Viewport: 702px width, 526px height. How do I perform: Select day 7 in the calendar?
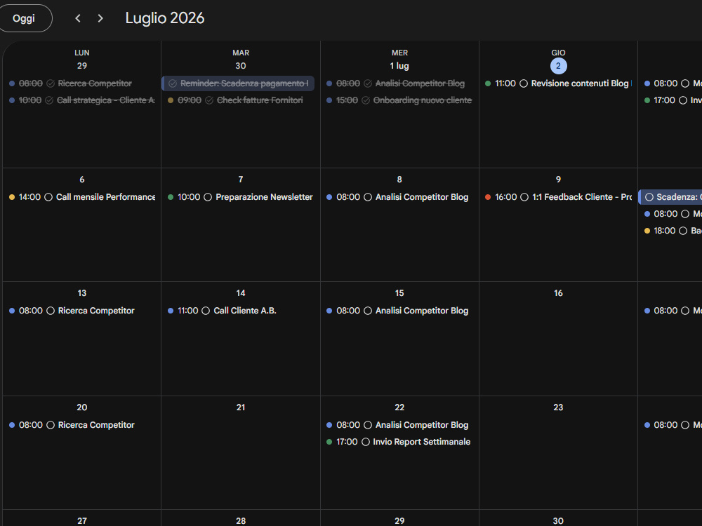tap(241, 180)
